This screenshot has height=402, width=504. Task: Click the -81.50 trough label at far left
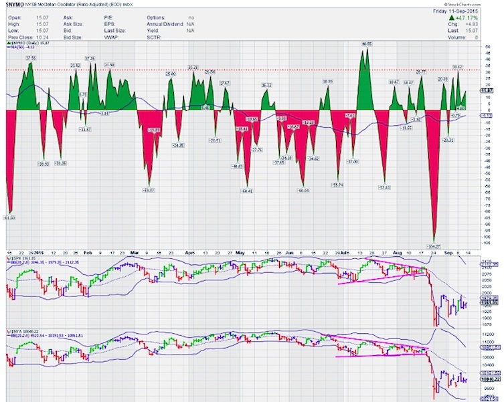(x=9, y=217)
